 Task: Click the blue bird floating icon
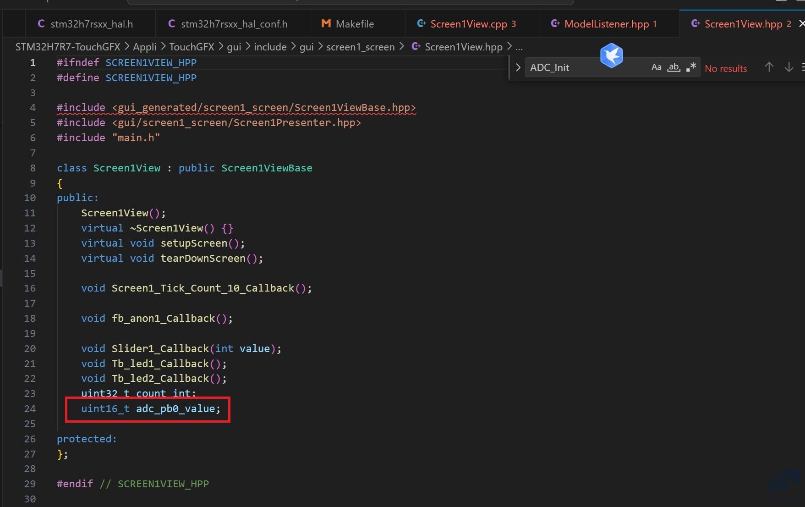(x=612, y=55)
